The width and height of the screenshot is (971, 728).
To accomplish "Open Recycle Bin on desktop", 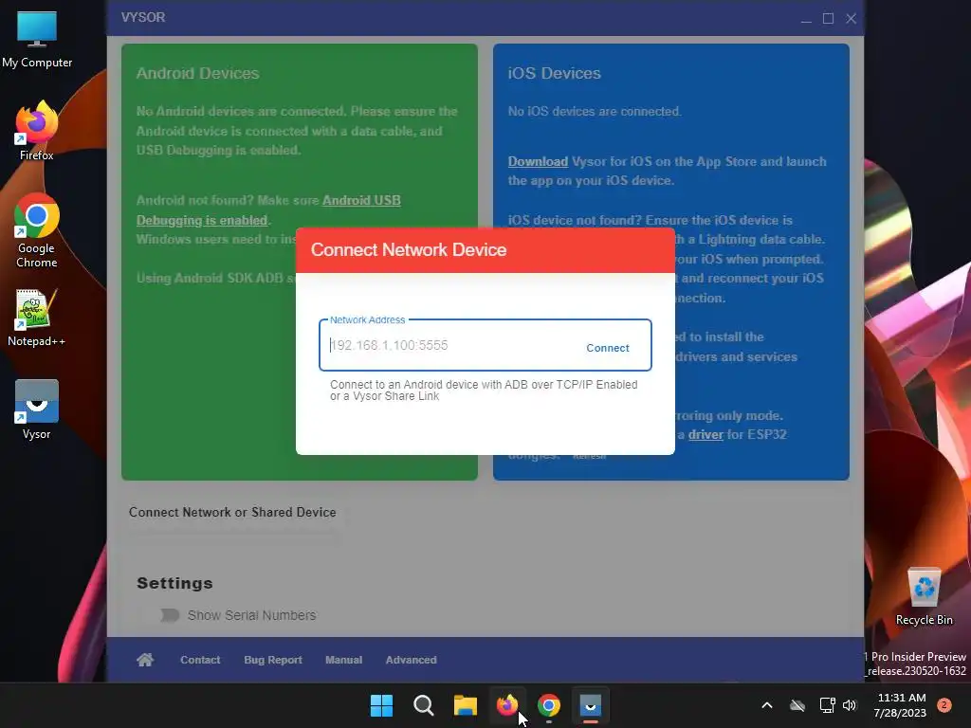I will click(924, 597).
